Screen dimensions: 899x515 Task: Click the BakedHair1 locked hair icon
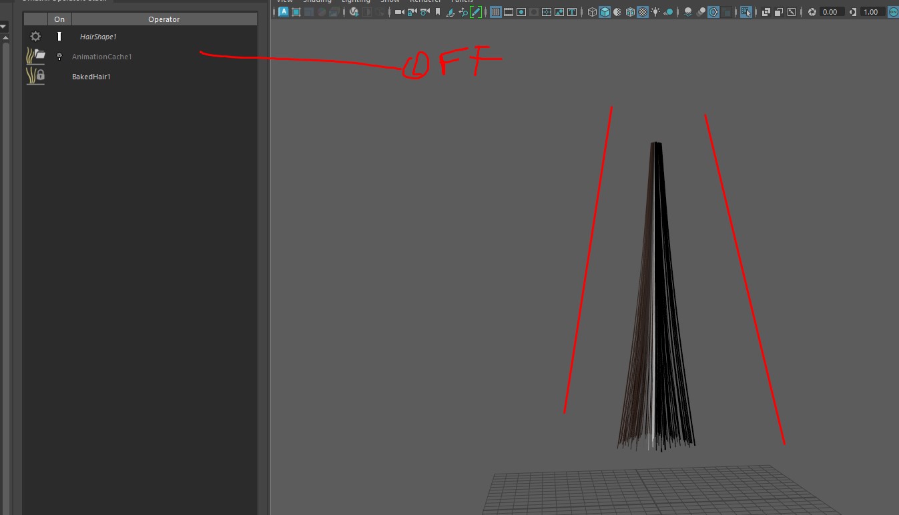35,76
